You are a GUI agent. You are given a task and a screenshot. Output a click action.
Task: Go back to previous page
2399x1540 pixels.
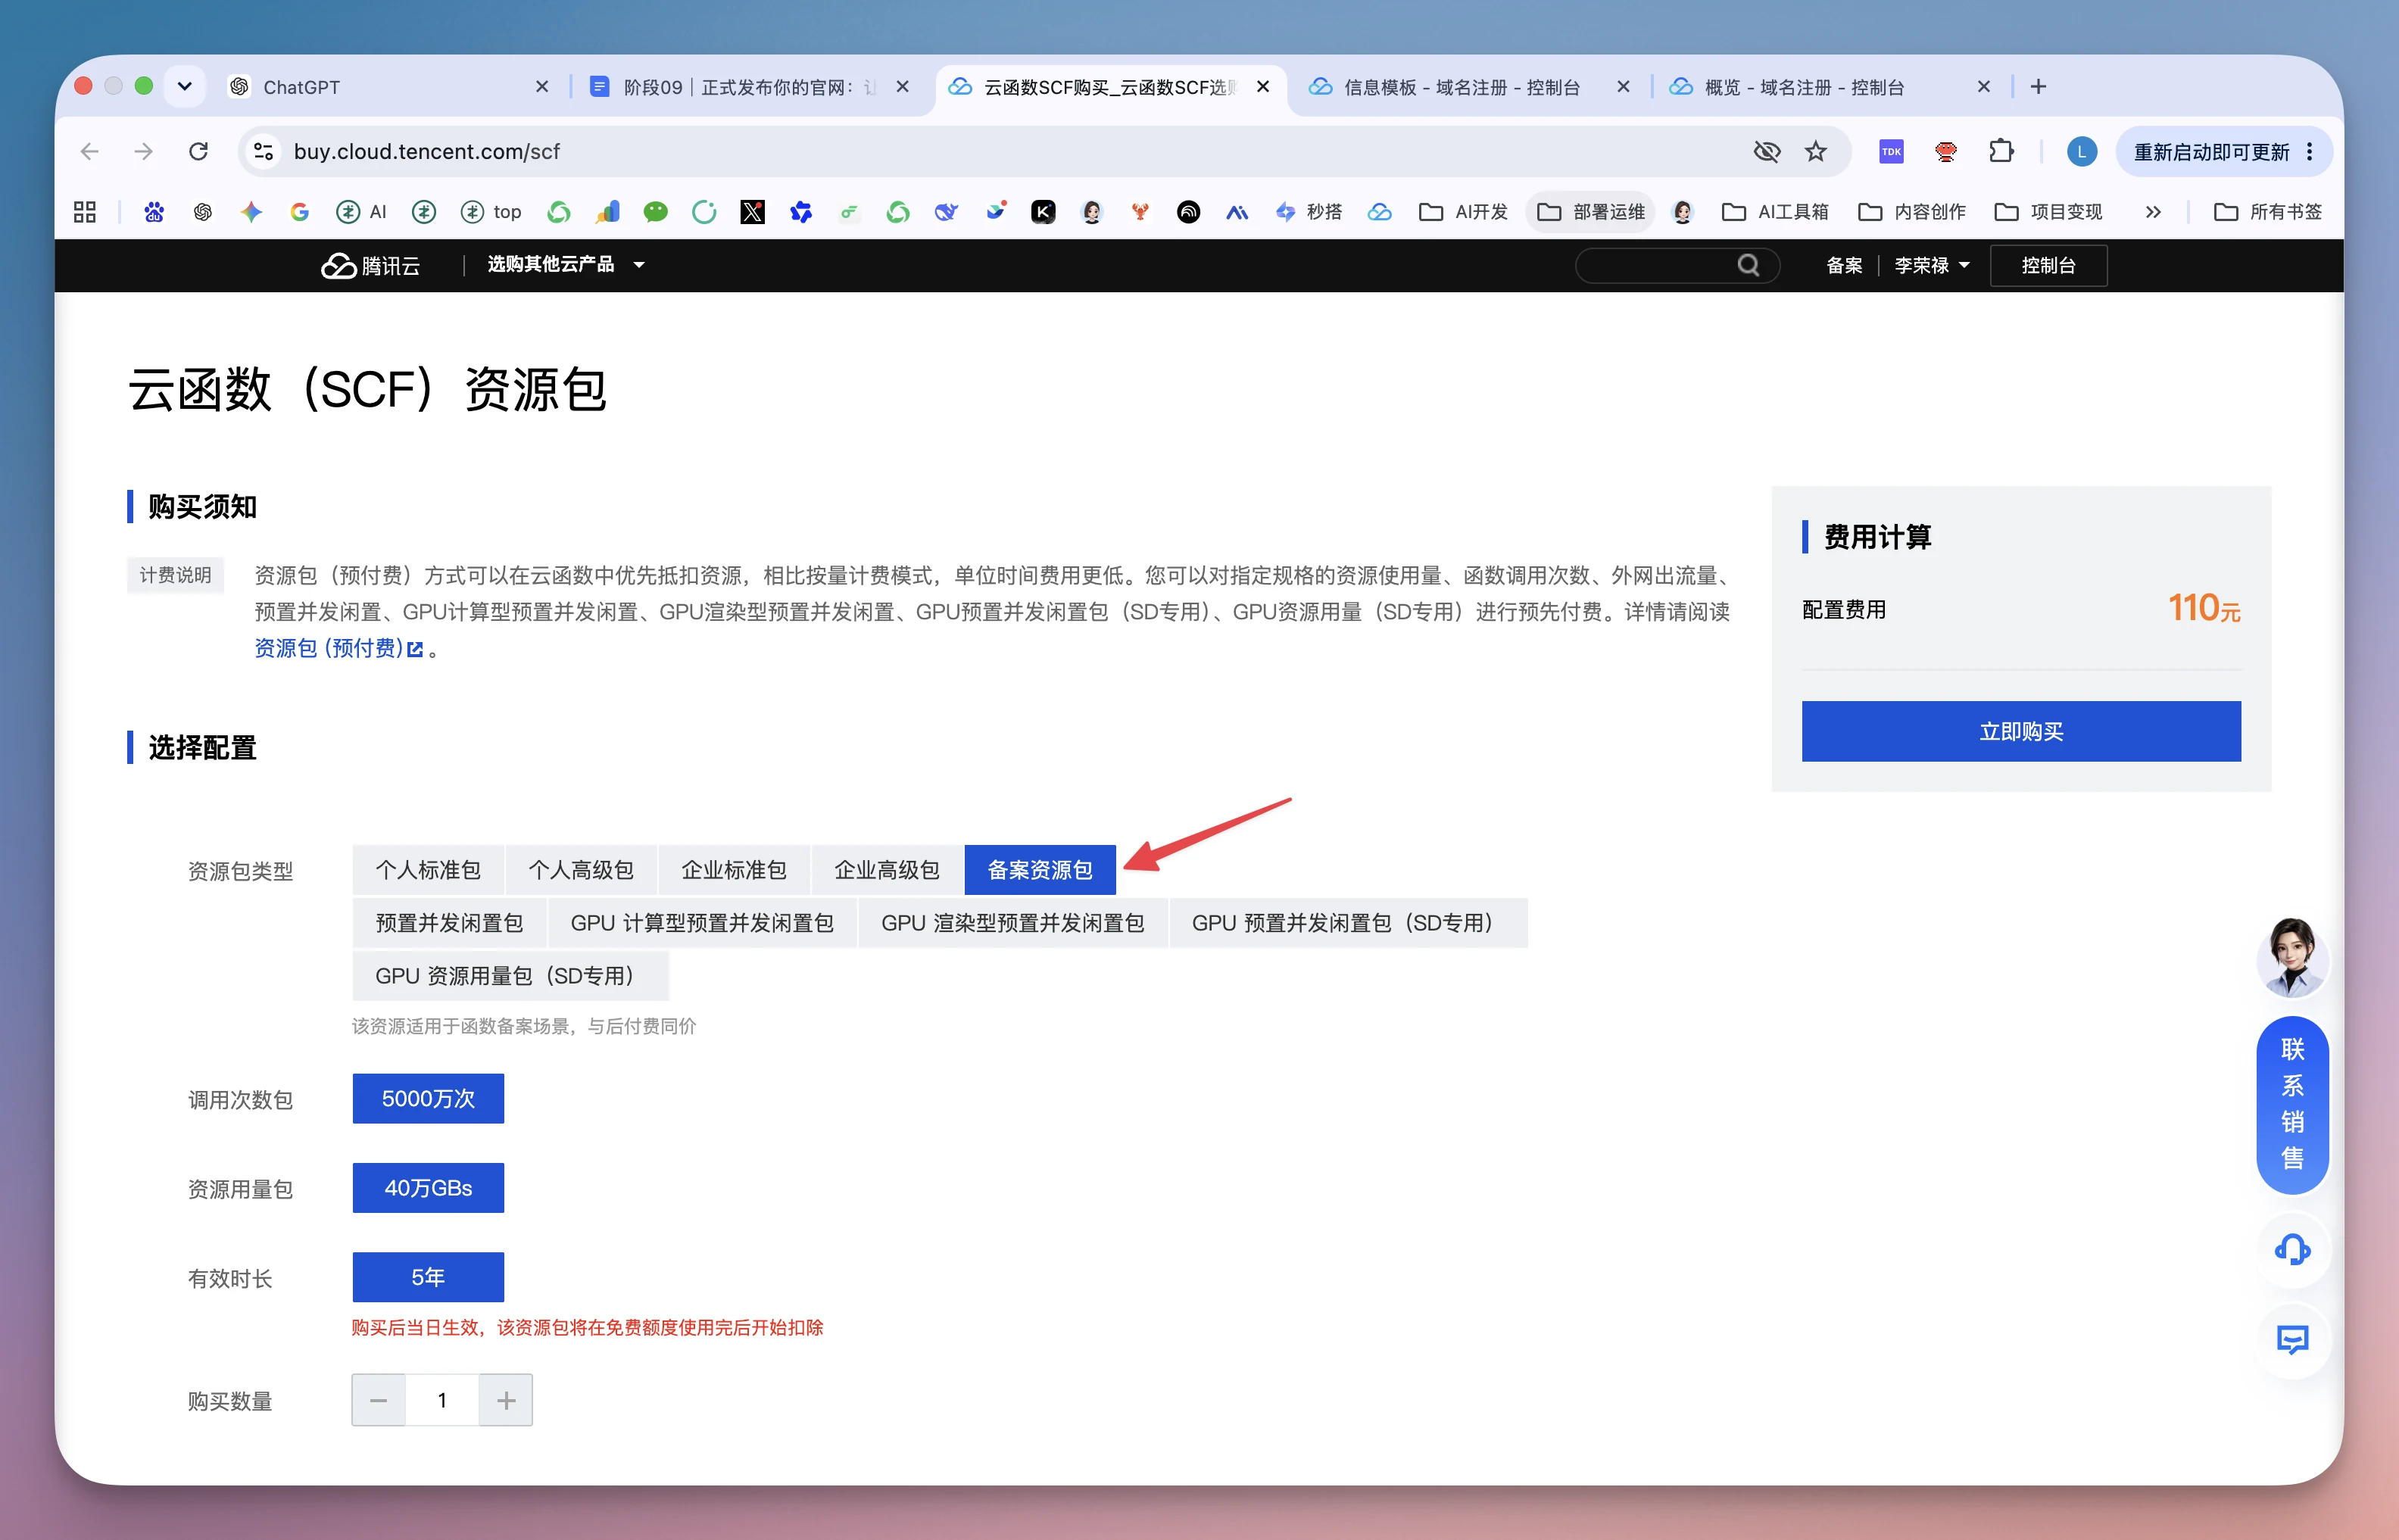click(x=90, y=151)
